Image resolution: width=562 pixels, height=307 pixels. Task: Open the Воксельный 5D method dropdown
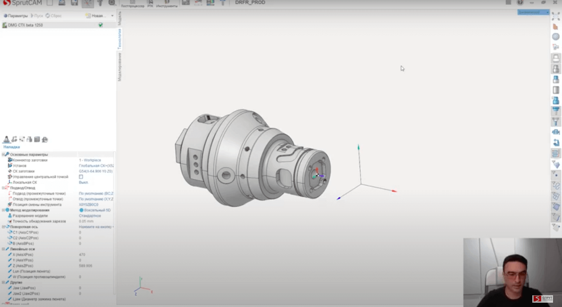pos(96,210)
